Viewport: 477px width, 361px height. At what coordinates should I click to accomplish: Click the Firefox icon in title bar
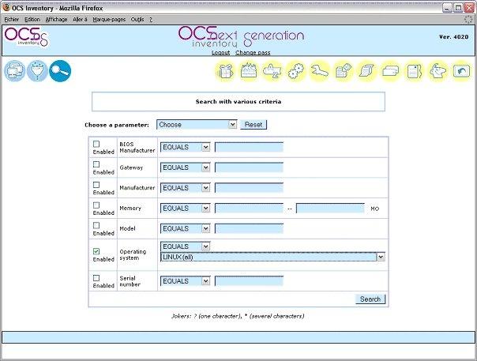(x=6, y=7)
